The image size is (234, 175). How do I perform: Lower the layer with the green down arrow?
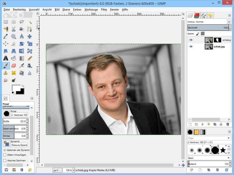click(209, 125)
